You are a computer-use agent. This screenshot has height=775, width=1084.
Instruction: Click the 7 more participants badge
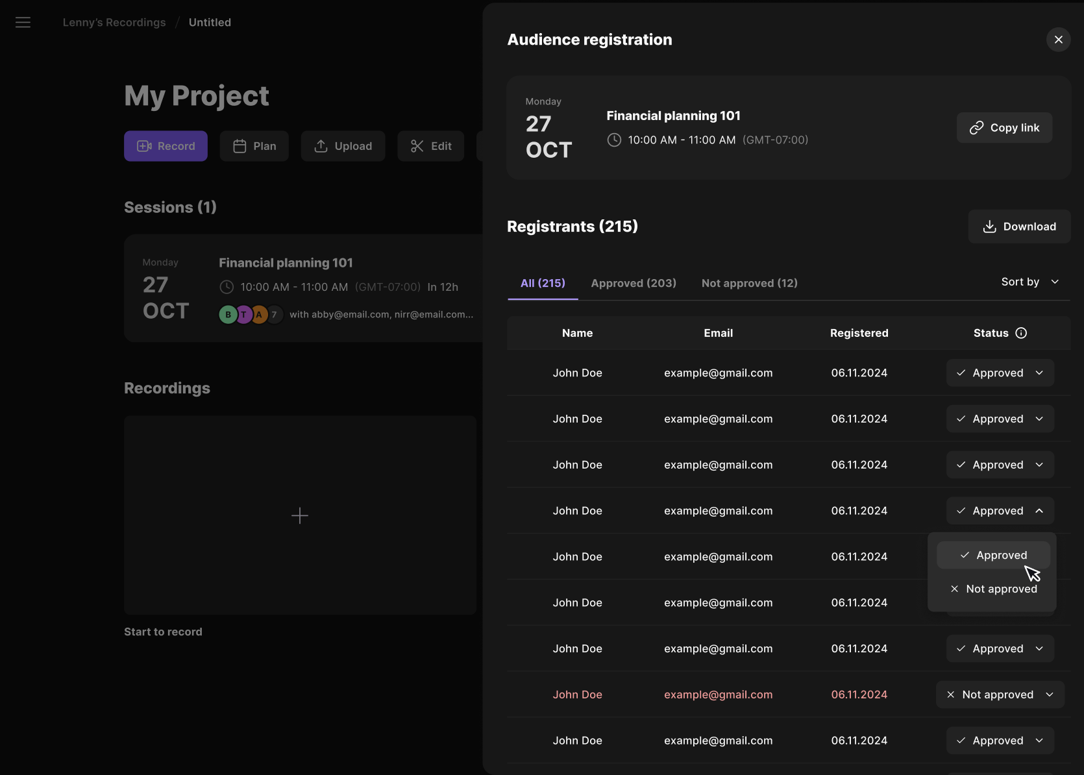[275, 315]
